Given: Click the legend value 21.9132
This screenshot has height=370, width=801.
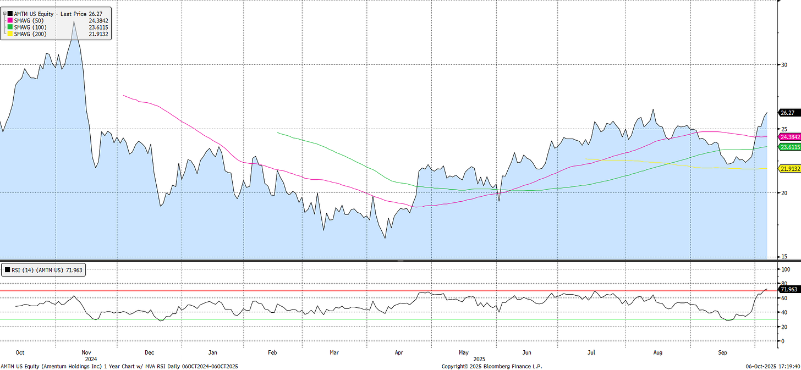Looking at the screenshot, I should (x=99, y=34).
